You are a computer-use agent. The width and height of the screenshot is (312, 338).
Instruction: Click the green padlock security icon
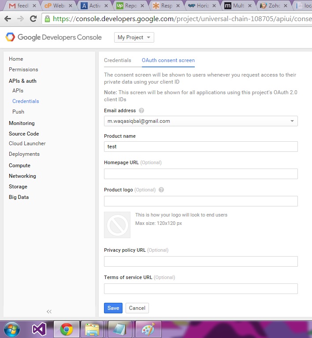[x=47, y=19]
